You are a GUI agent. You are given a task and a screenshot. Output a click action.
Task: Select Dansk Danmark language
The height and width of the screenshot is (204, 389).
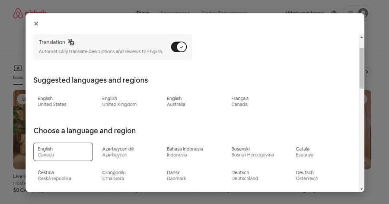click(176, 175)
